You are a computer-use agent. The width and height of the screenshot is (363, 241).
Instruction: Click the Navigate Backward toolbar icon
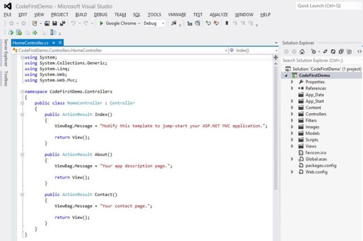[x=11, y=23]
